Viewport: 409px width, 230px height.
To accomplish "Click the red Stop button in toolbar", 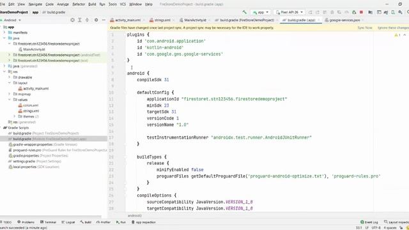I will (361, 12).
